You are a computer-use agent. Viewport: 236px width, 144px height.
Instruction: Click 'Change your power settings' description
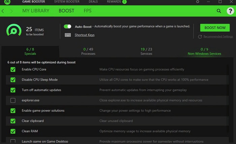click(135, 111)
